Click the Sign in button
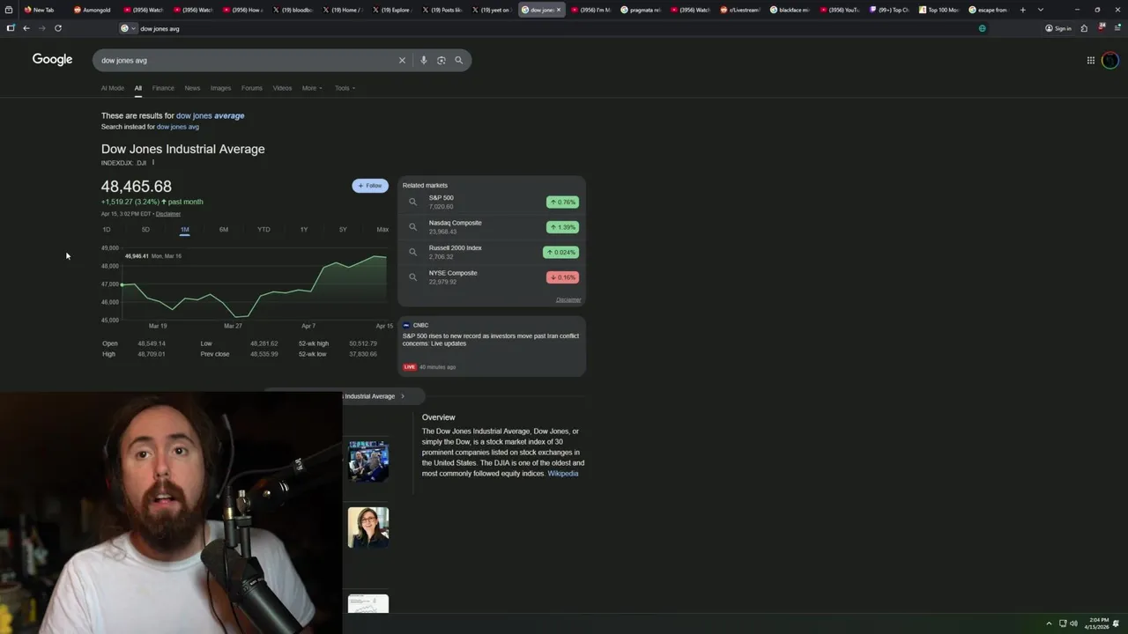This screenshot has height=634, width=1128. [1058, 28]
